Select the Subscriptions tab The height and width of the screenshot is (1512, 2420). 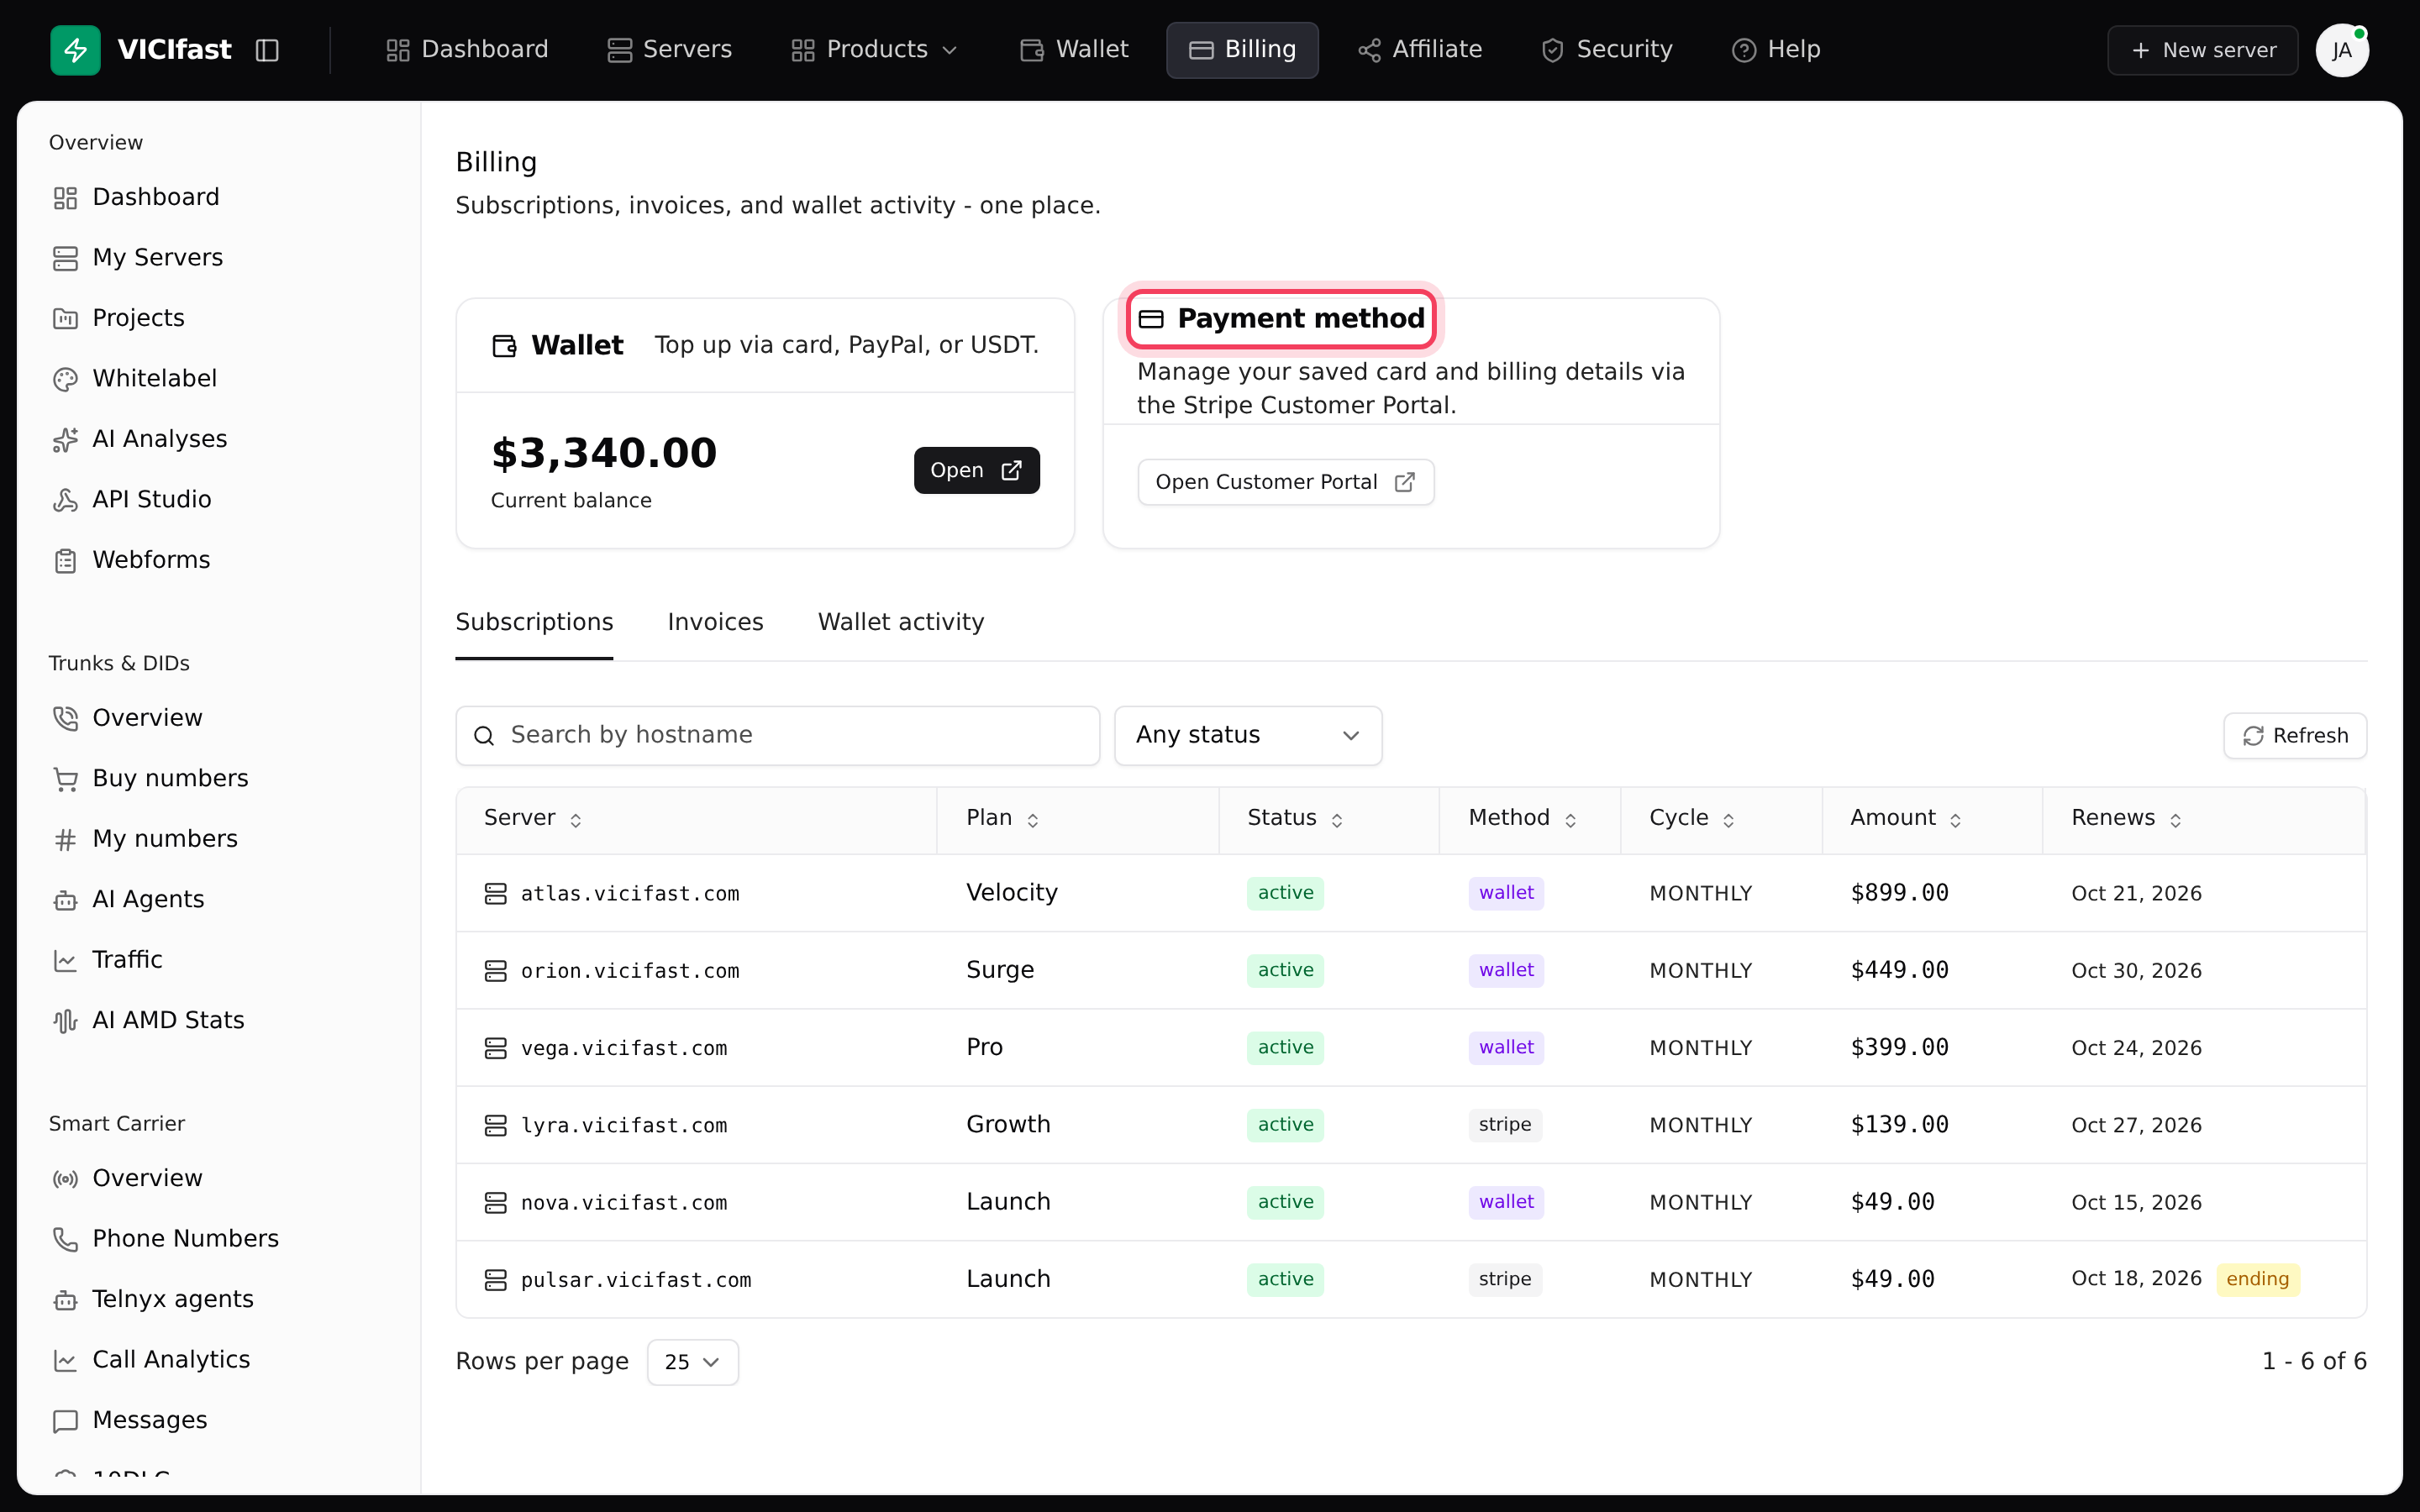[x=534, y=623]
